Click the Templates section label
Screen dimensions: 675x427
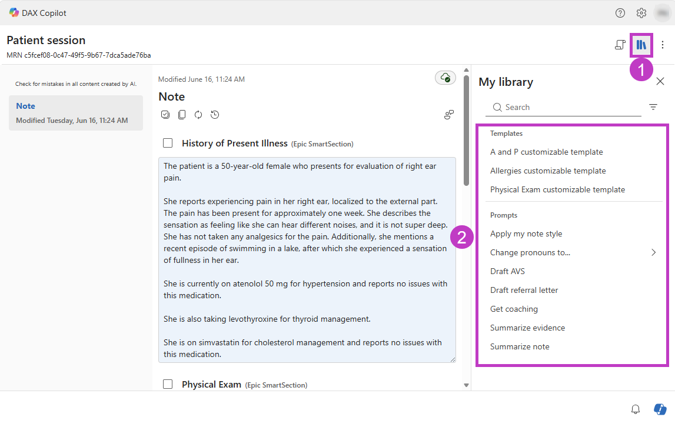click(506, 134)
